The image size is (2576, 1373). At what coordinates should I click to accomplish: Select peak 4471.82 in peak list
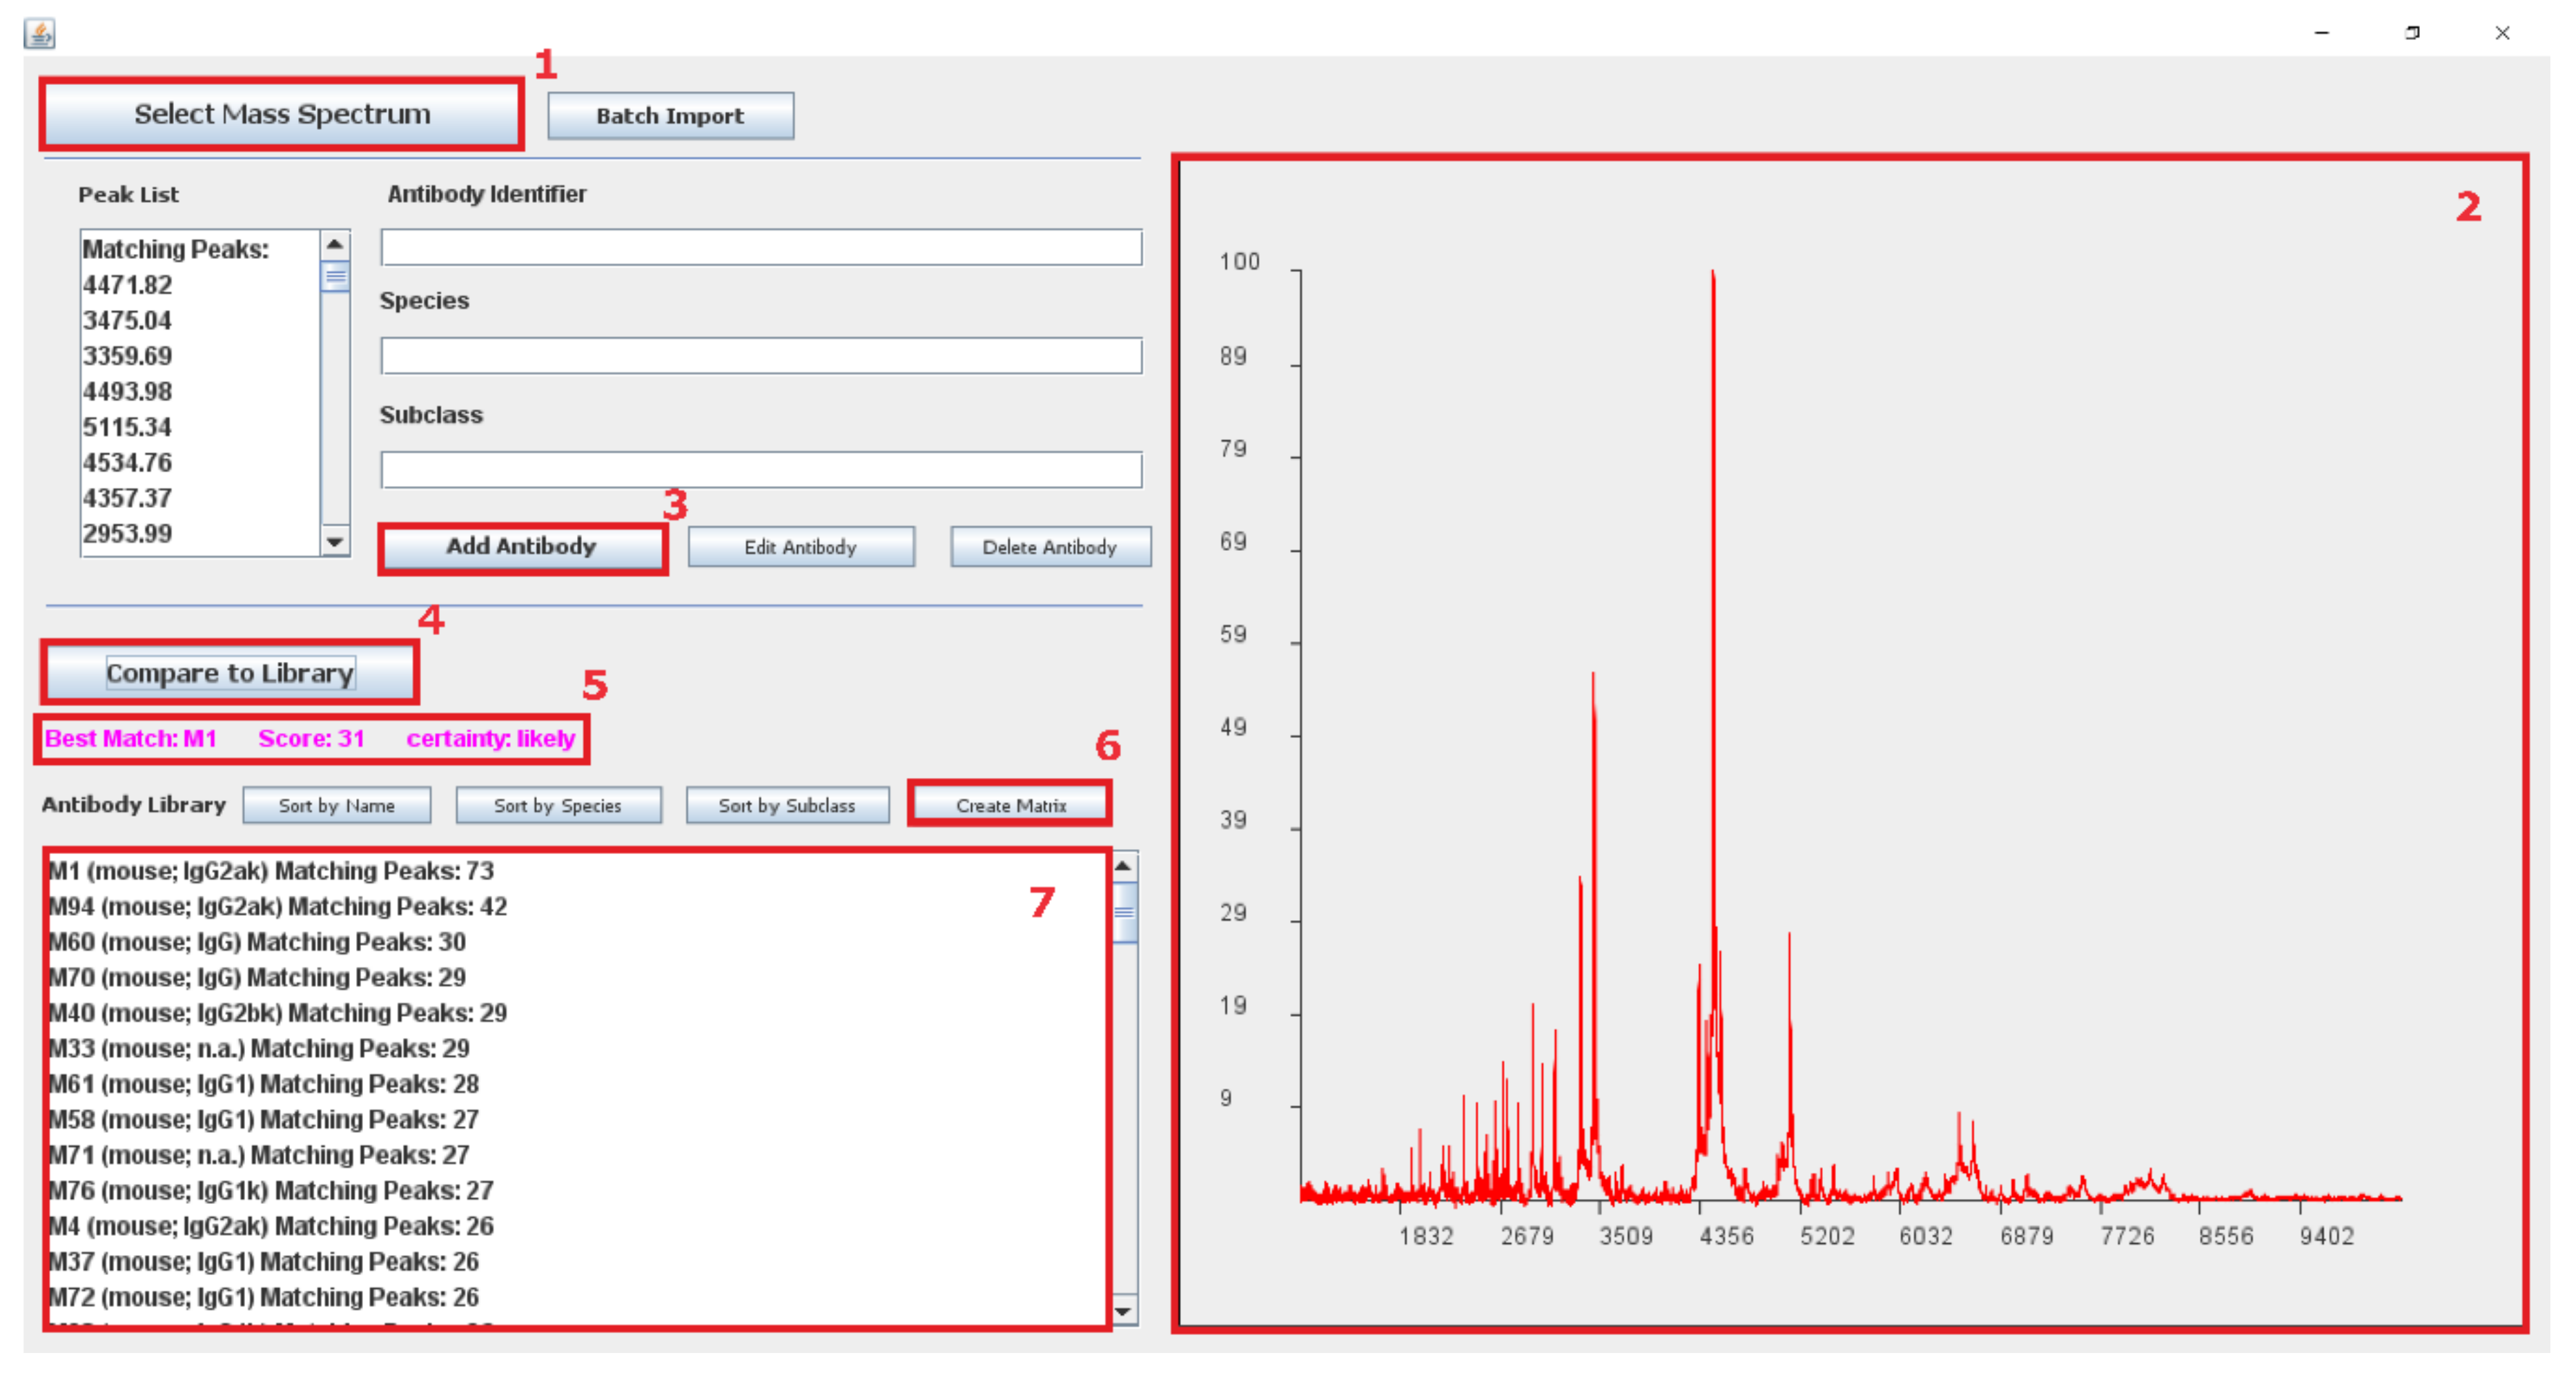(x=128, y=285)
